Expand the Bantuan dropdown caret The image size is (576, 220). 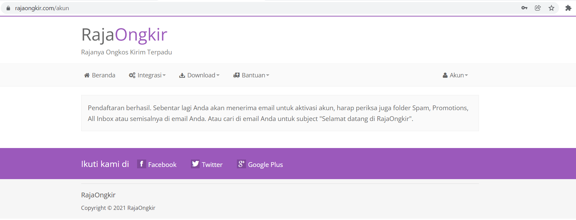(268, 75)
